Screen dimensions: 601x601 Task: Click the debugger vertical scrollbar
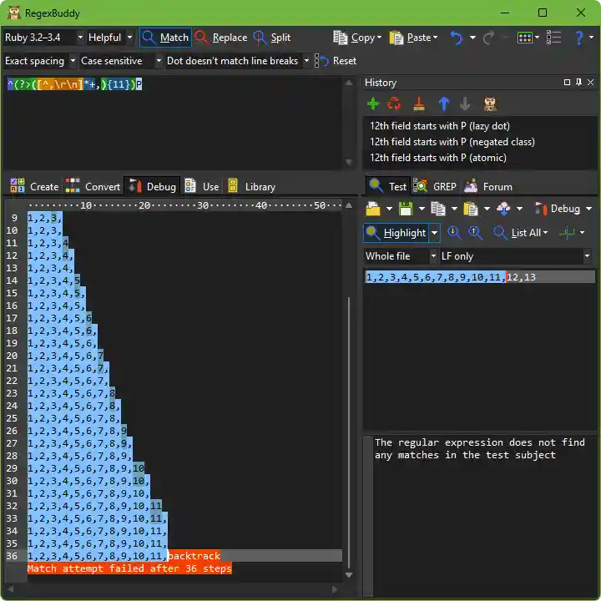[348, 389]
